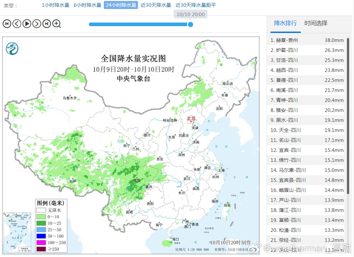354x257 pixels.
Task: Click 乌鲁木齐 label on the map
Action: click(70, 98)
